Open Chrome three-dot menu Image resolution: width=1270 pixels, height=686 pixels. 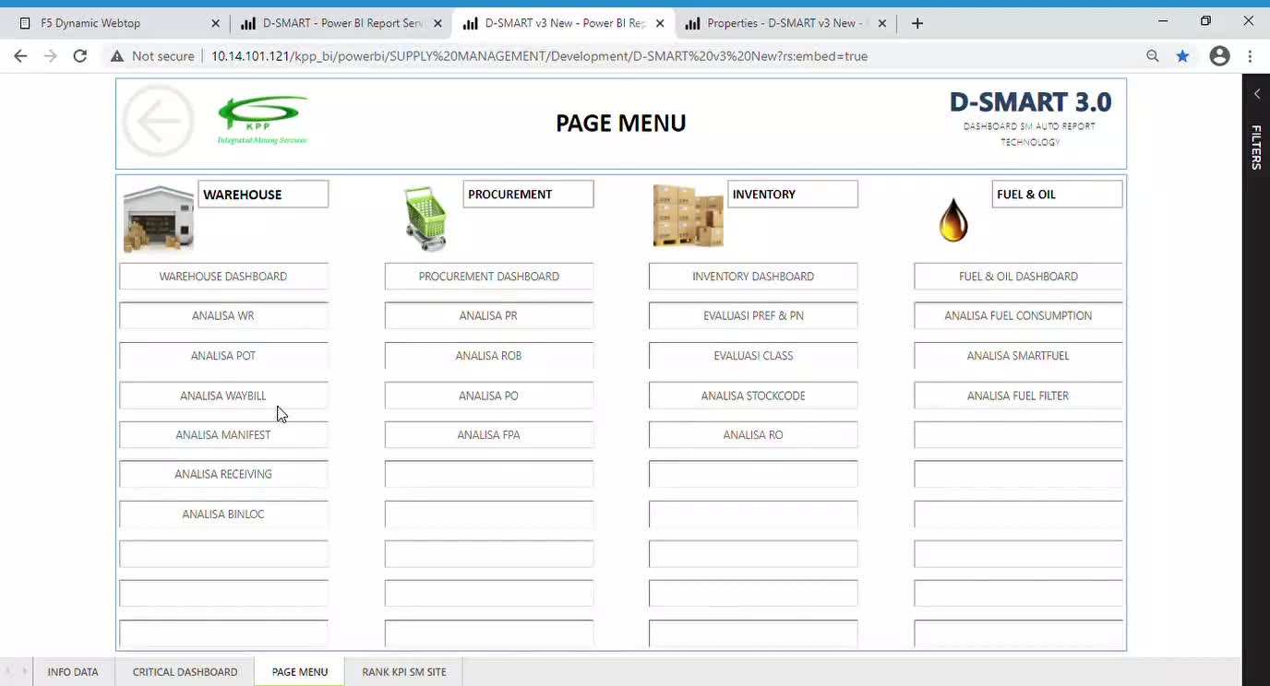1250,56
